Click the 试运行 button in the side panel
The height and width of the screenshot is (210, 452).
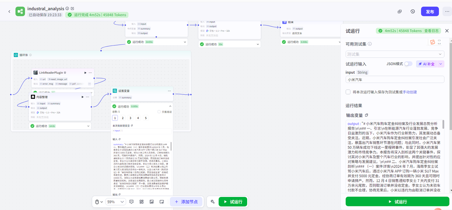(397, 202)
